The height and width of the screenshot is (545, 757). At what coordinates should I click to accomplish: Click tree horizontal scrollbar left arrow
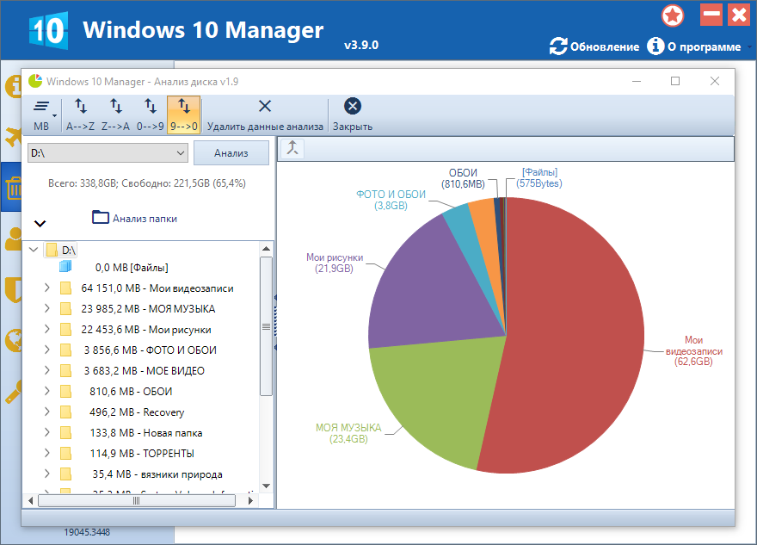point(31,501)
